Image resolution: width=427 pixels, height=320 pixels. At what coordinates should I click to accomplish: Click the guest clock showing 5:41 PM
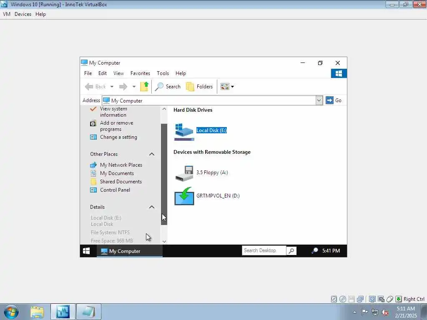pos(331,250)
